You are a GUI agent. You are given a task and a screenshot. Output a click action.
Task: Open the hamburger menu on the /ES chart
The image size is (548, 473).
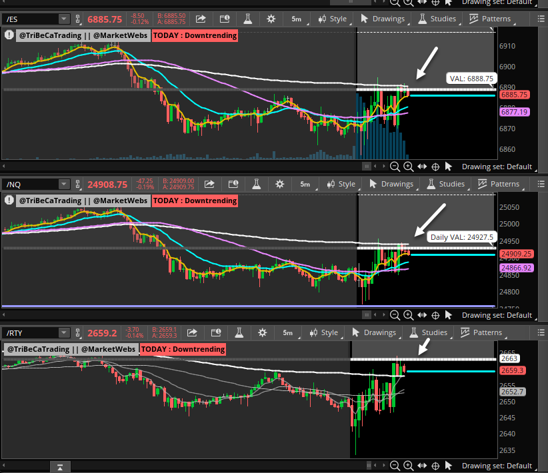[x=541, y=19]
